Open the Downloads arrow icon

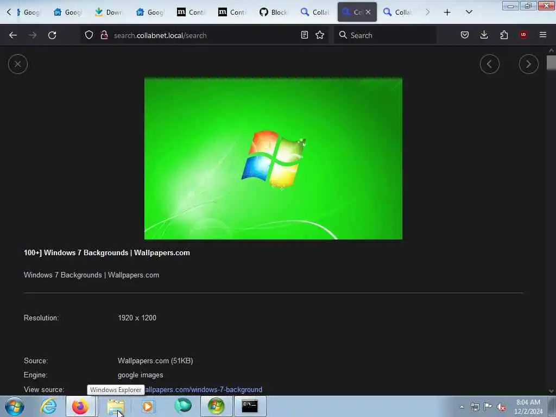pos(484,35)
